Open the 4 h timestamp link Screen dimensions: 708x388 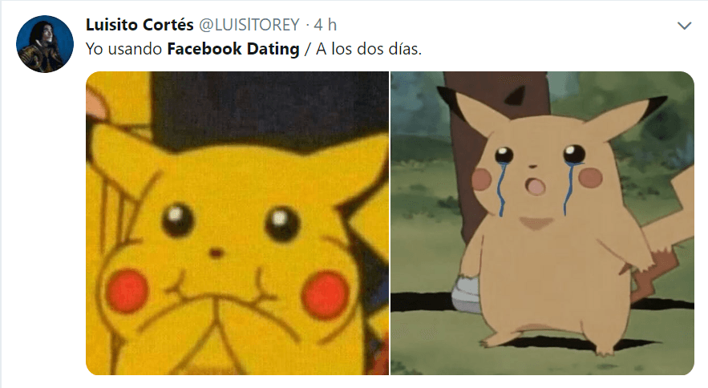(325, 24)
